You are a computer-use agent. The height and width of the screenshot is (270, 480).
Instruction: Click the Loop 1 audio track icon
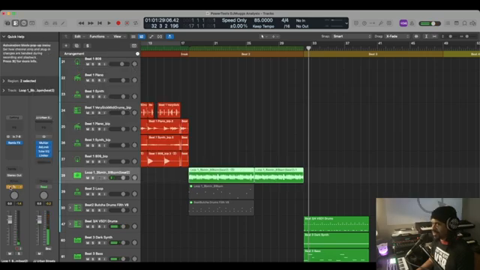click(77, 175)
